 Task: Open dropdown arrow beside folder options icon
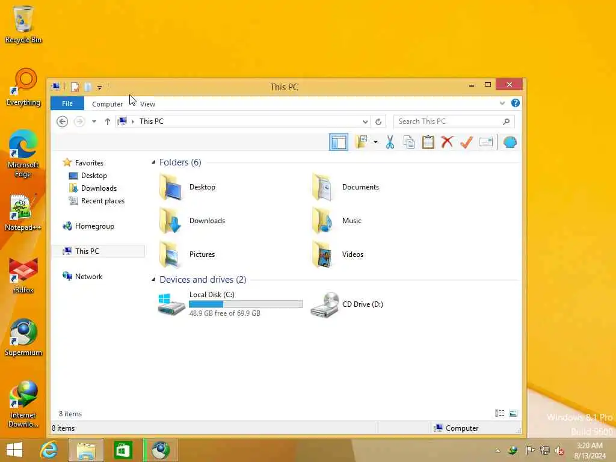375,142
